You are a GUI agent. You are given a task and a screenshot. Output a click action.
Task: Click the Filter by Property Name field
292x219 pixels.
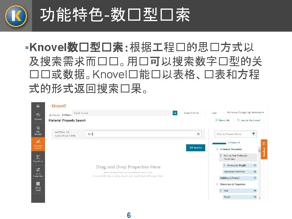(x=235, y=134)
